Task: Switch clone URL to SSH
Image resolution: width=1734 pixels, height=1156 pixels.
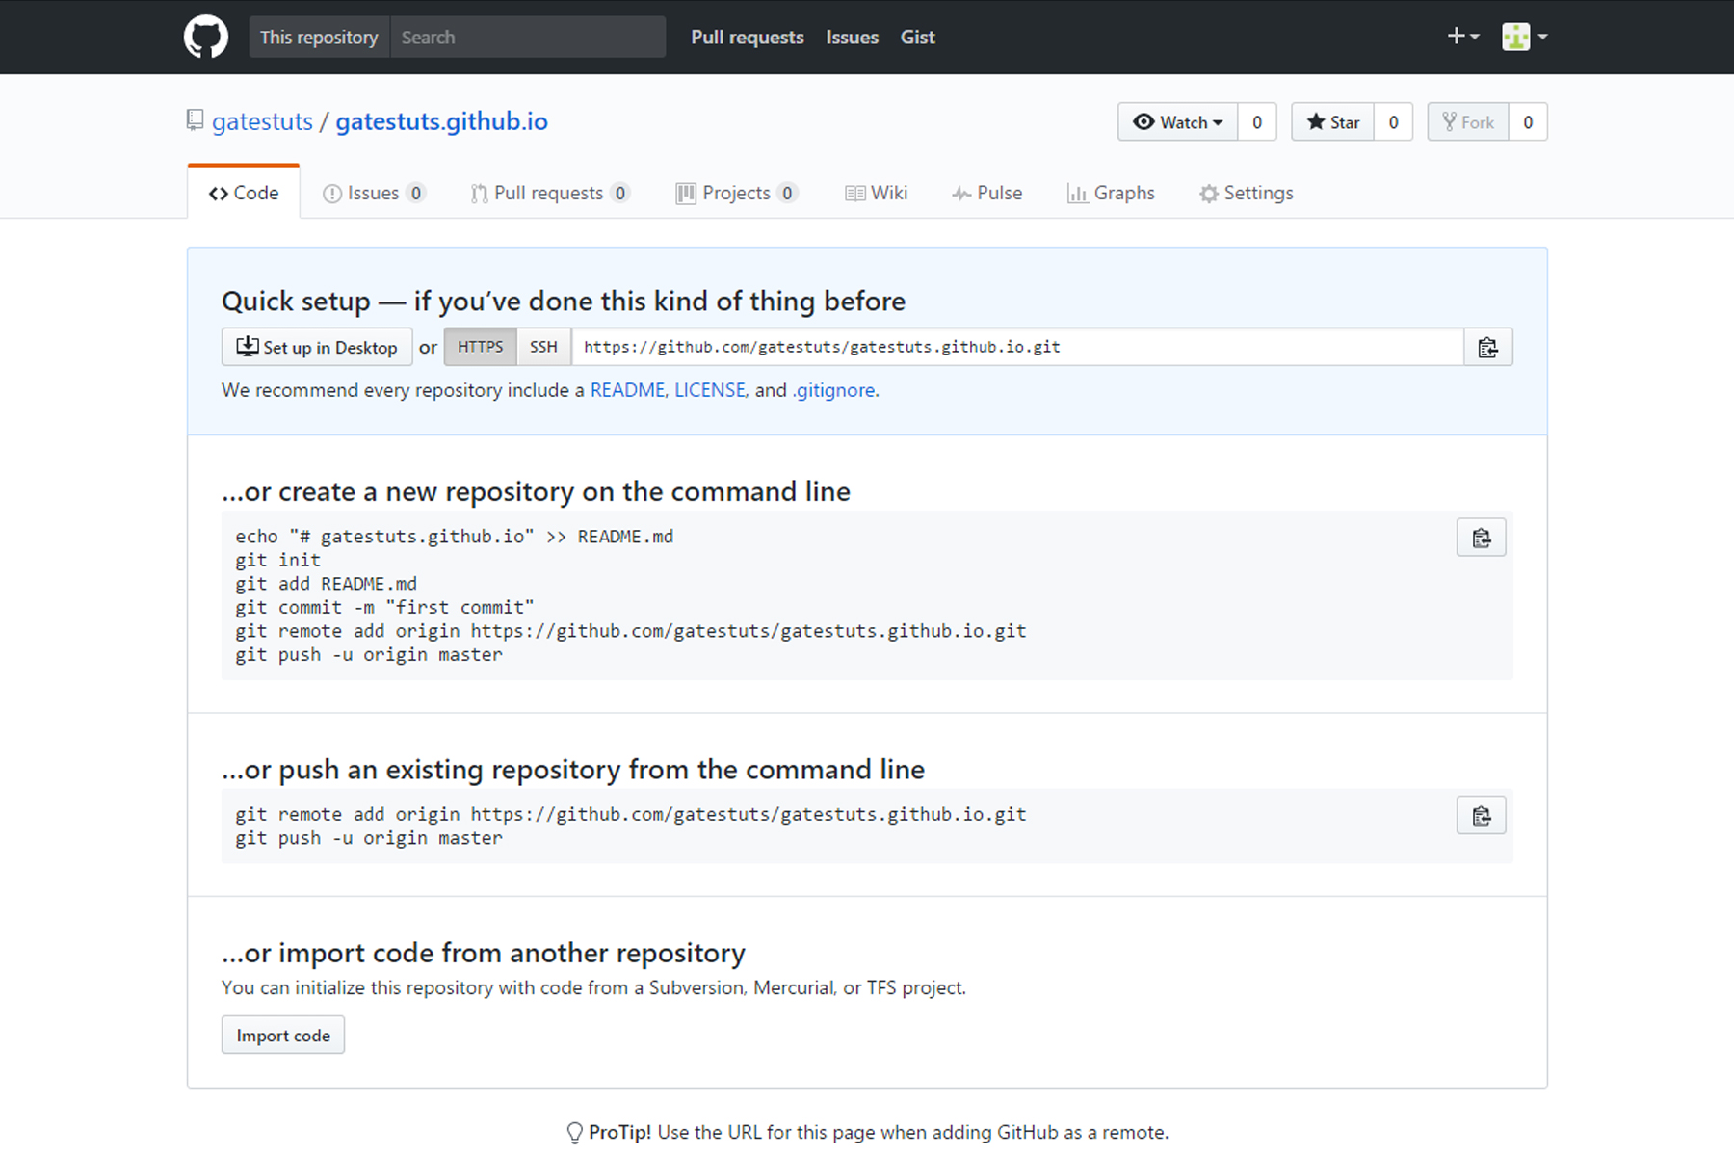Action: pyautogui.click(x=543, y=347)
